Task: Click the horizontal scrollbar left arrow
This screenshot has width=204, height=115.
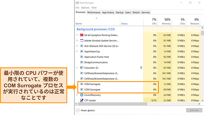Action: pos(76,104)
